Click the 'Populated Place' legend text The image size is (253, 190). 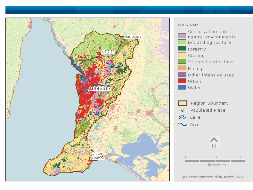208,110
